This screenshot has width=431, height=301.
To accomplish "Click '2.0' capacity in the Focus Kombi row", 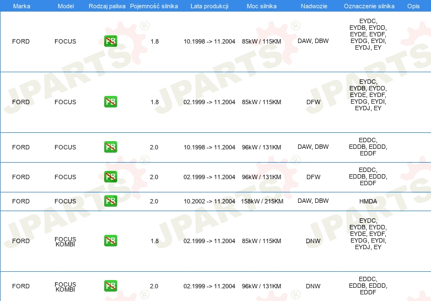I will 154,286.
